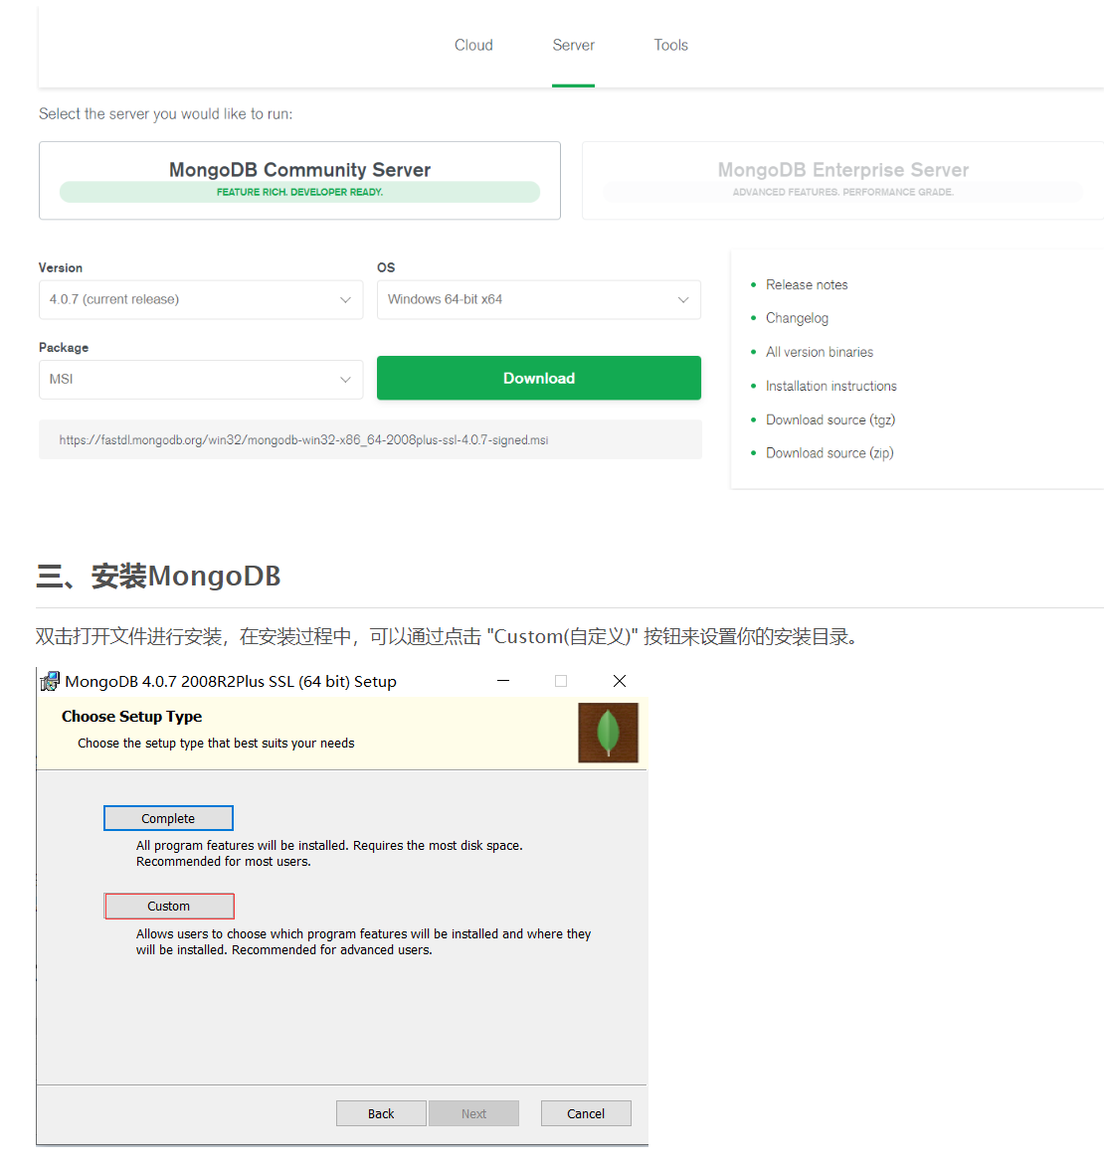Open the Tools tab
Screen dimensions: 1108x1166
(x=670, y=46)
